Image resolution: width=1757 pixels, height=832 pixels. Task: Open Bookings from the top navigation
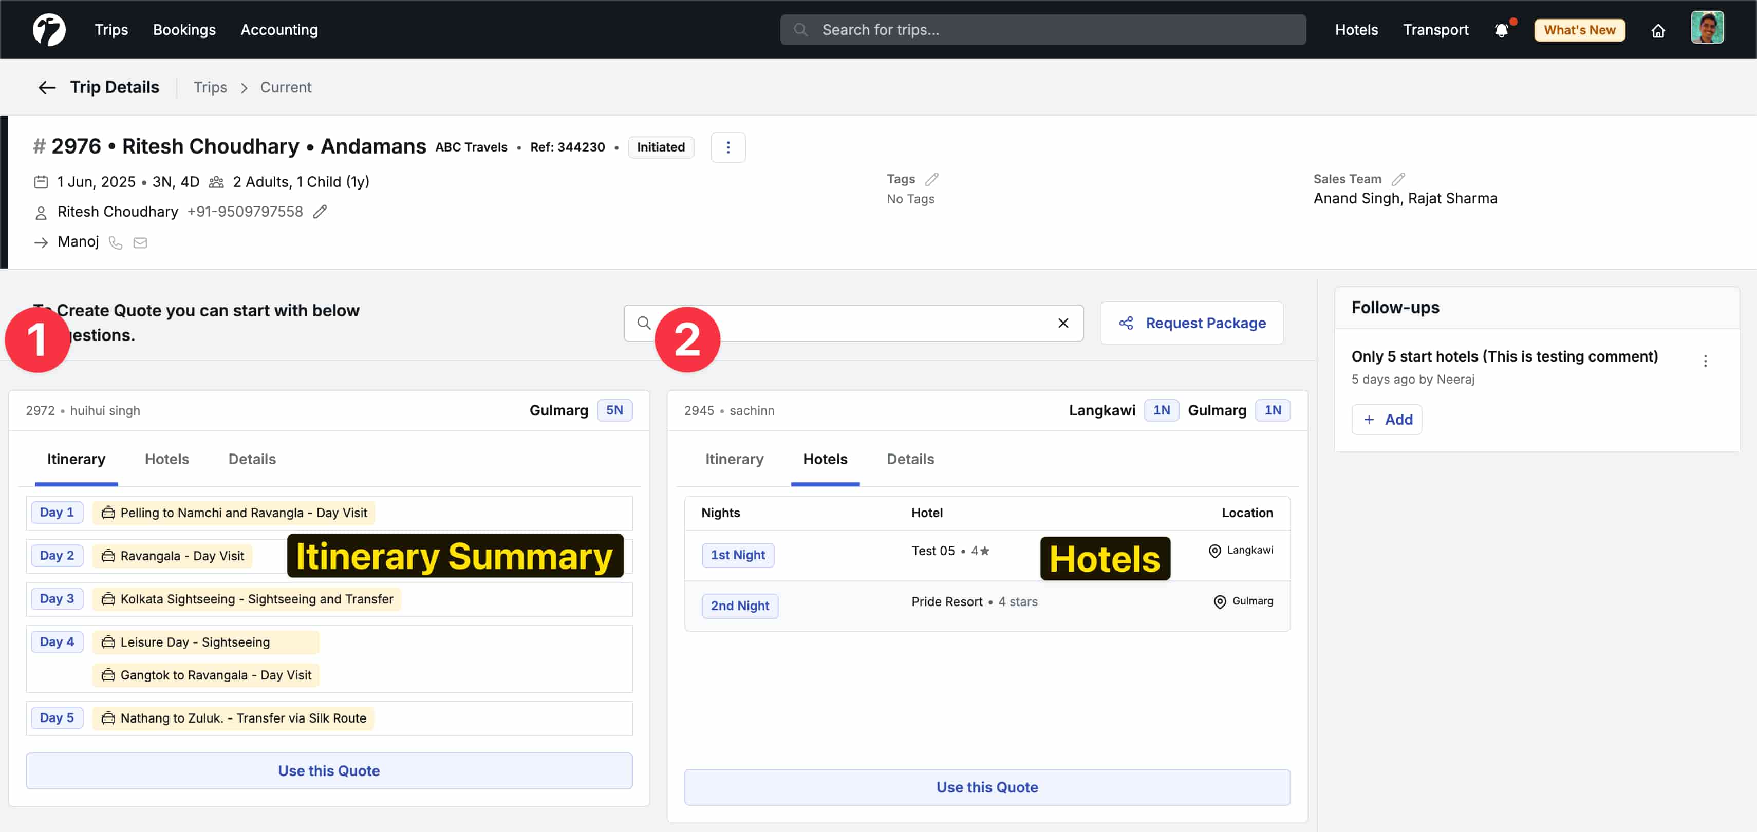tap(183, 29)
